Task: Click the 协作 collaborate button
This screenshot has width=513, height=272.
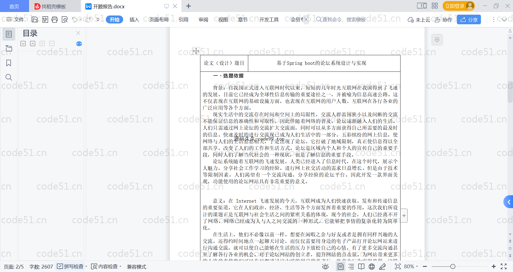Action: point(444,20)
